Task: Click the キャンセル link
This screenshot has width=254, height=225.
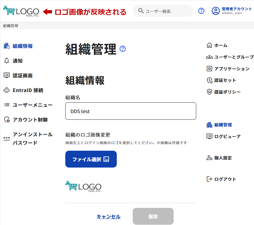Action: 108,217
